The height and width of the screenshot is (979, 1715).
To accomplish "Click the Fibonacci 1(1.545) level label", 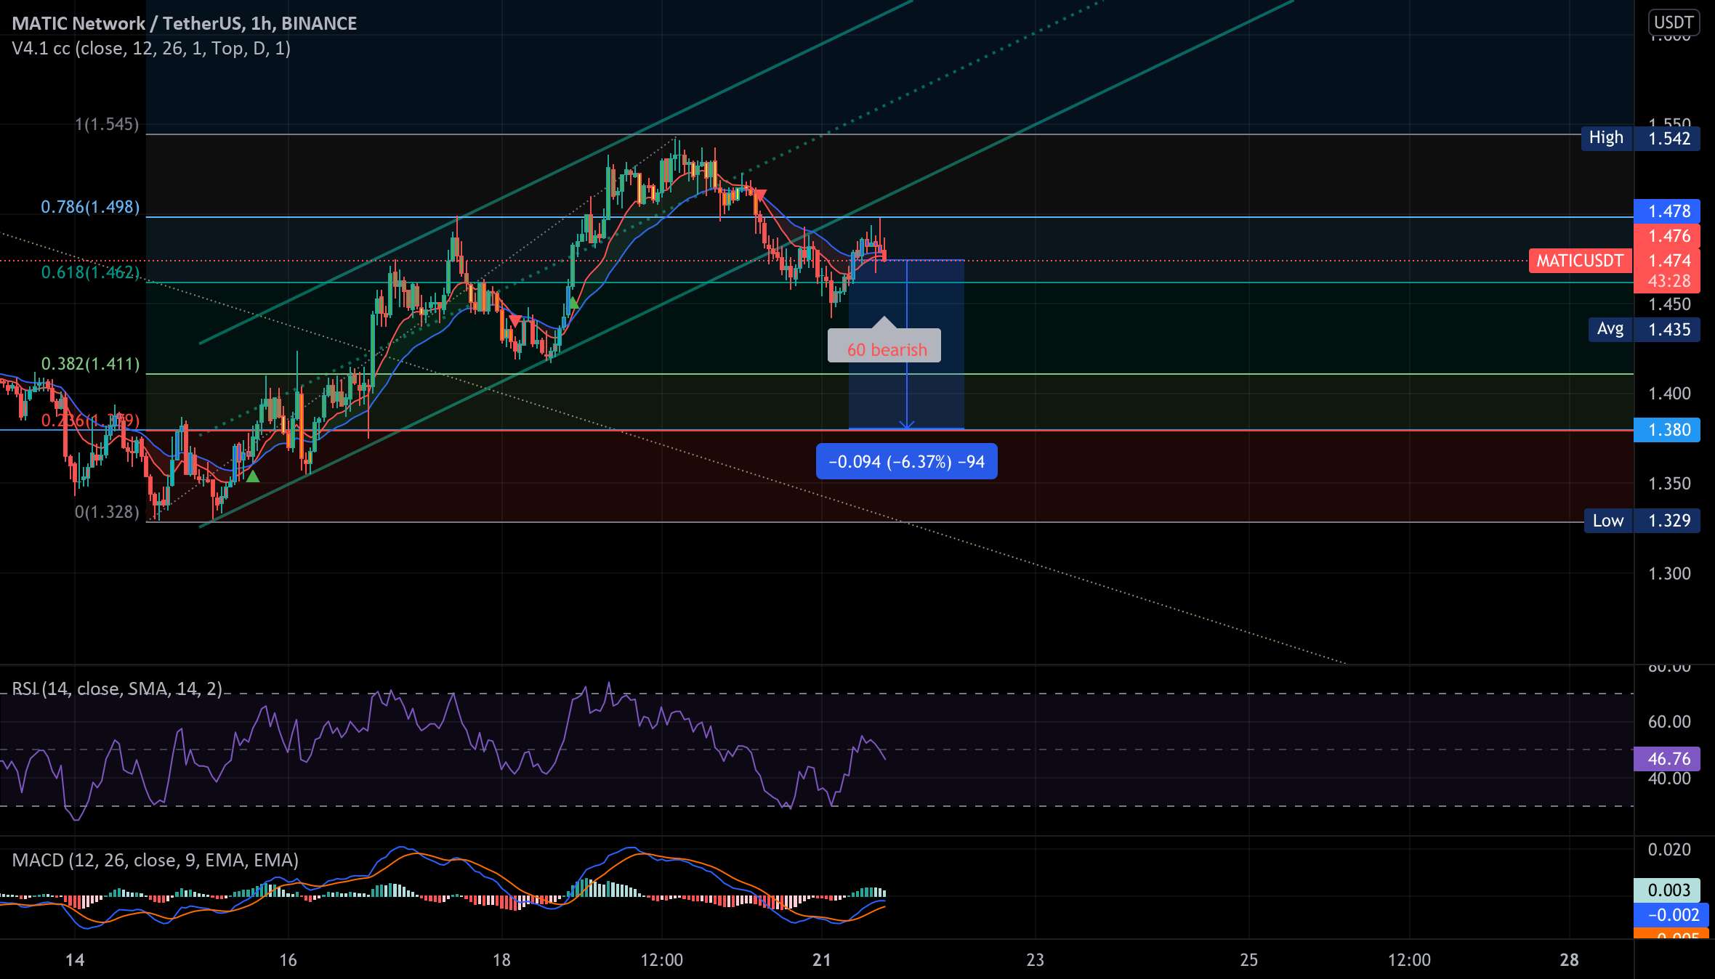I will coord(107,124).
